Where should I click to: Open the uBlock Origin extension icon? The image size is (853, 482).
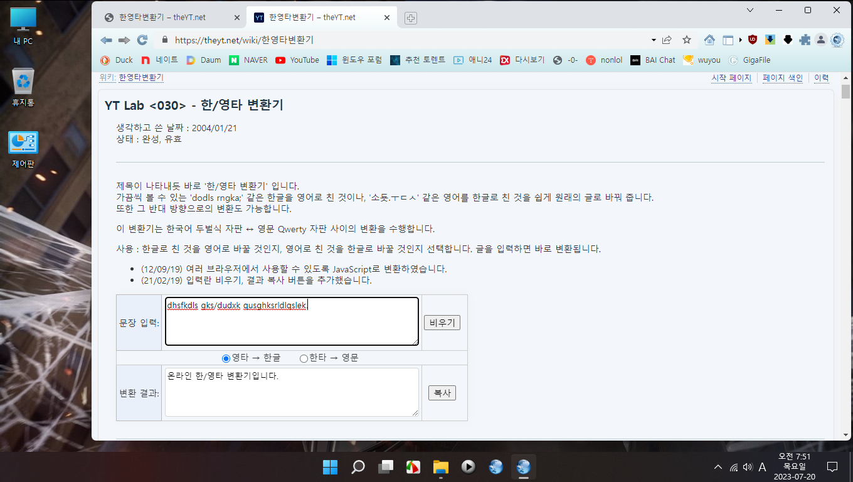coord(753,40)
